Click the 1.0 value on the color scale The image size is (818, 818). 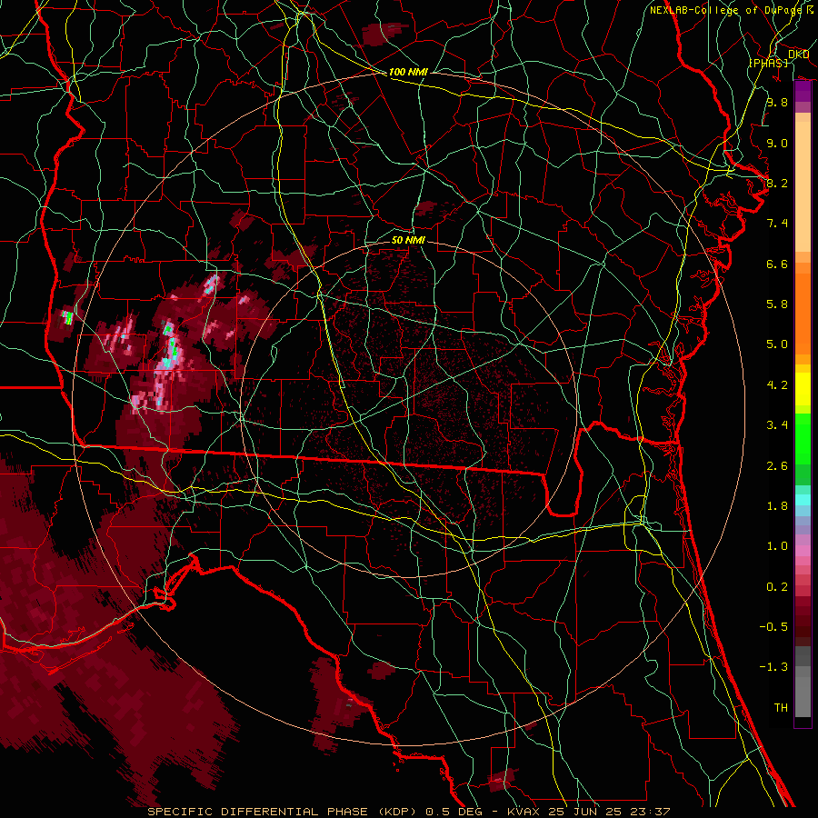(777, 546)
